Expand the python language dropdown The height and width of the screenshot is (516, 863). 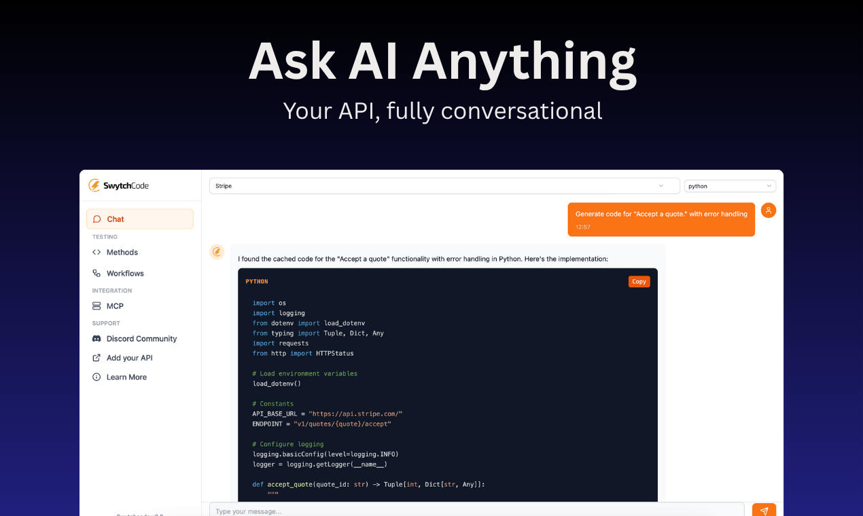point(730,185)
